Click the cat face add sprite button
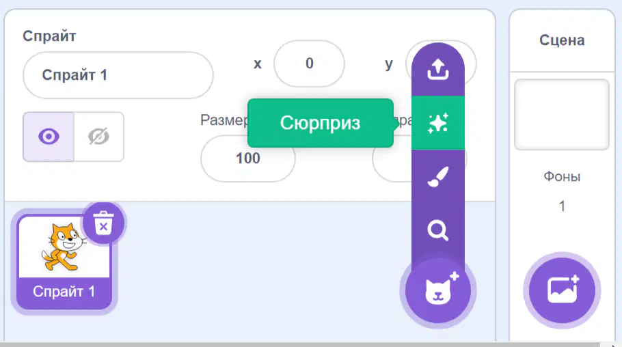 (x=438, y=291)
